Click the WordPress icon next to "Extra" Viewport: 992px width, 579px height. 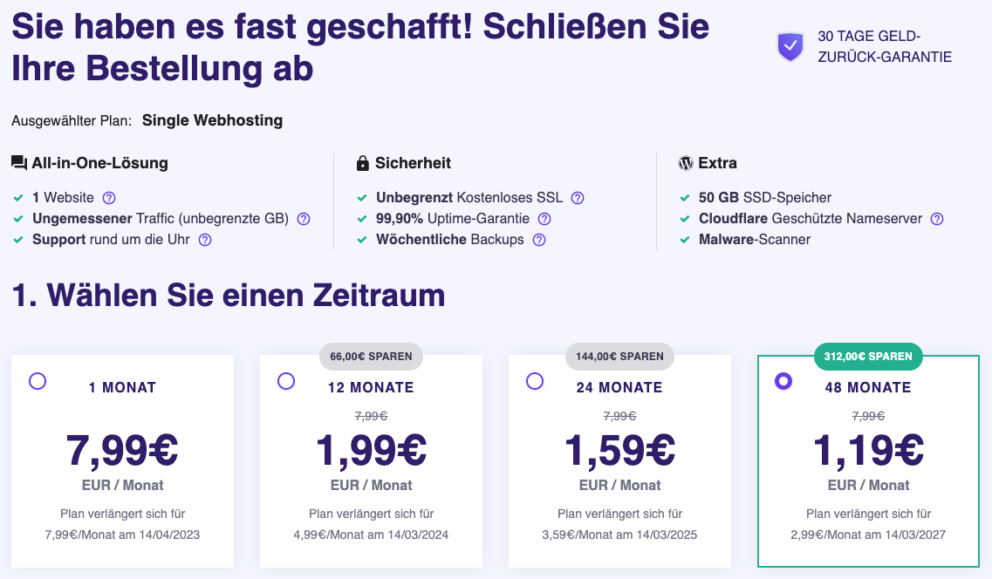(x=686, y=163)
